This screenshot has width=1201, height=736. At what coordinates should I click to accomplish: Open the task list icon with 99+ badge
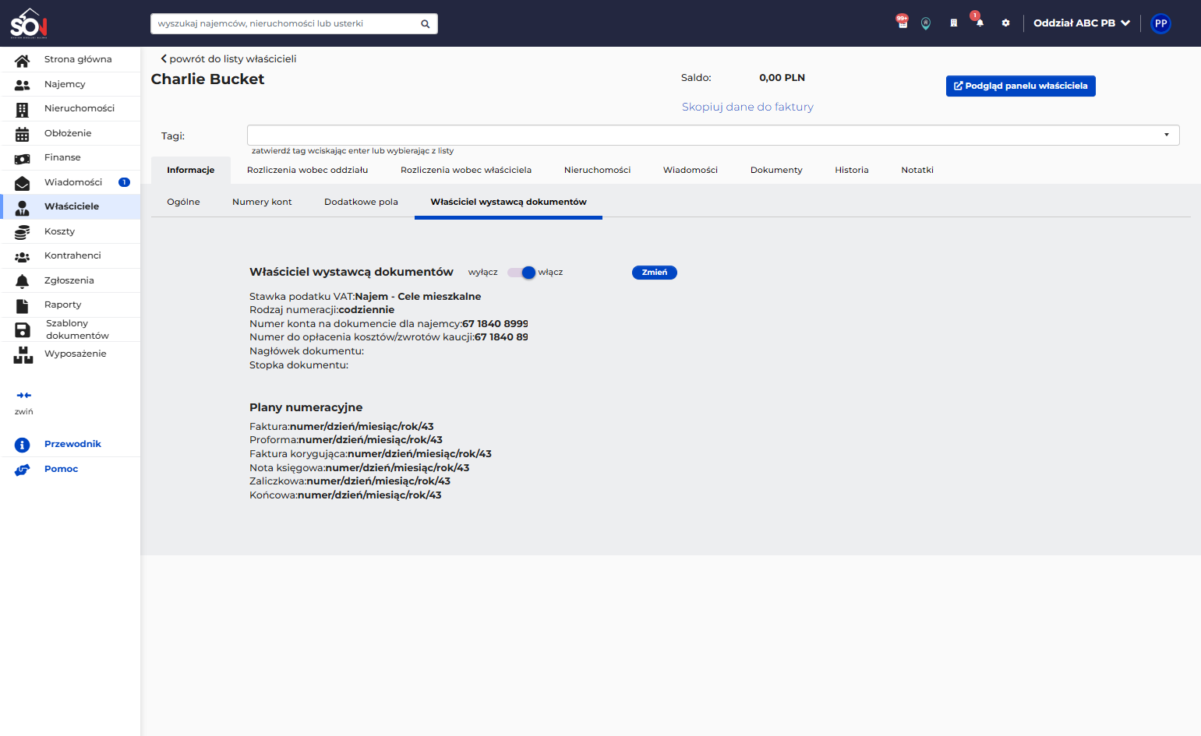(903, 23)
